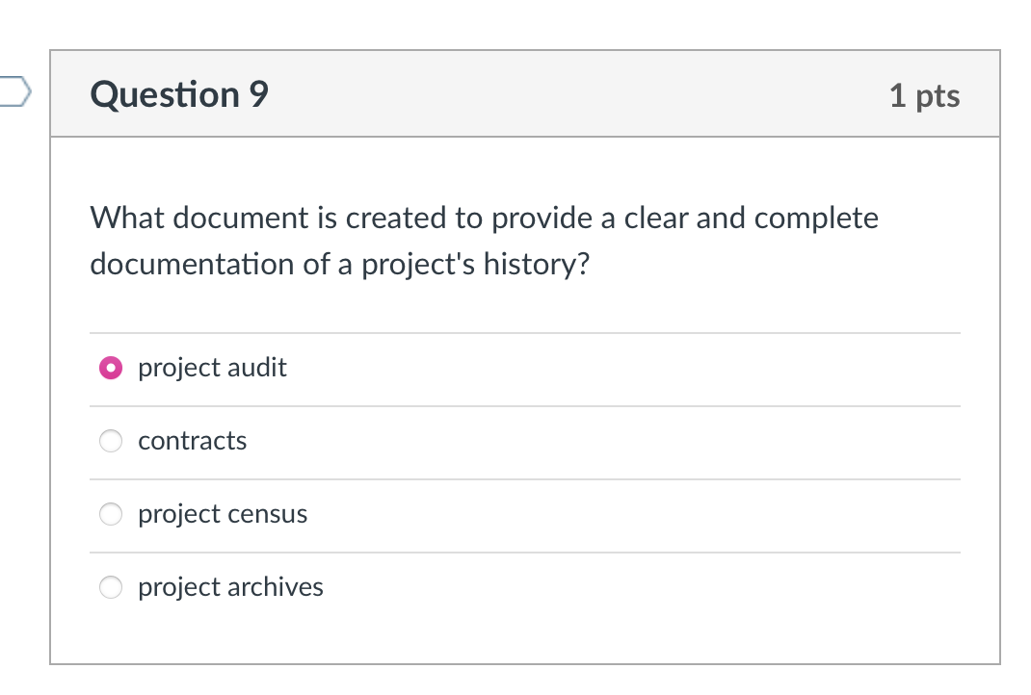Click the word "history?" ending the question
Viewport: 1031px width, 695px height.
[x=536, y=264]
